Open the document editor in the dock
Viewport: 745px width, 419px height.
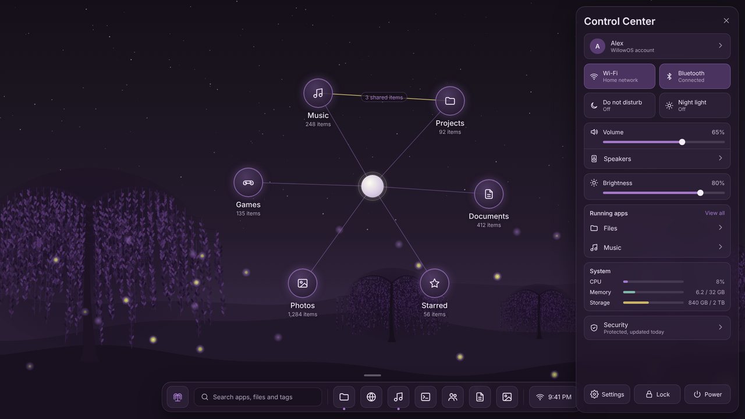pyautogui.click(x=480, y=397)
